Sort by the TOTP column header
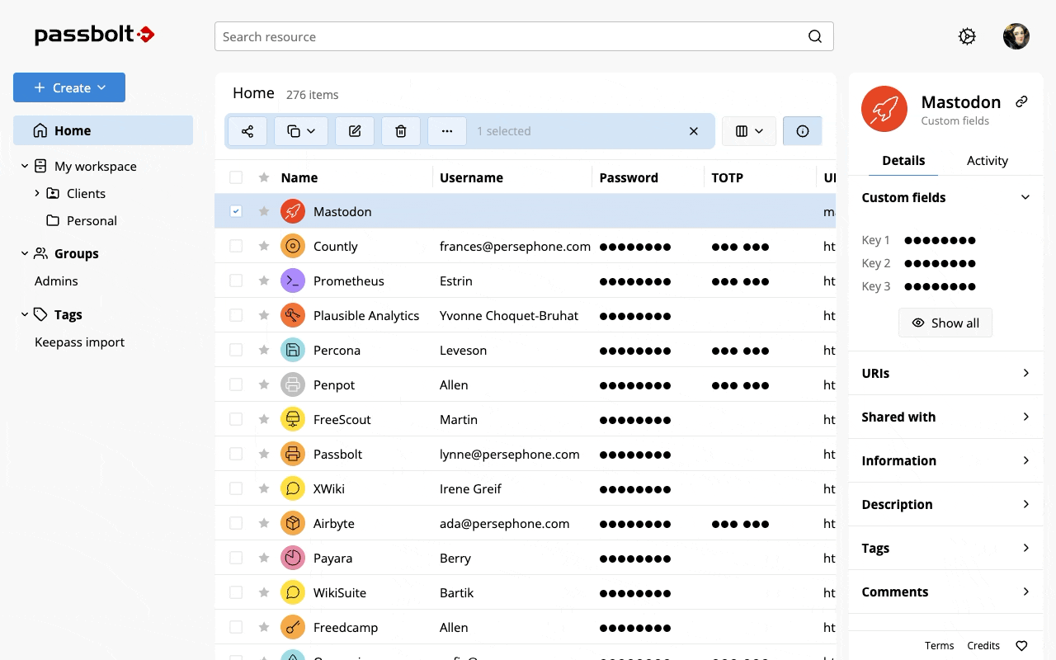1056x660 pixels. coord(728,177)
